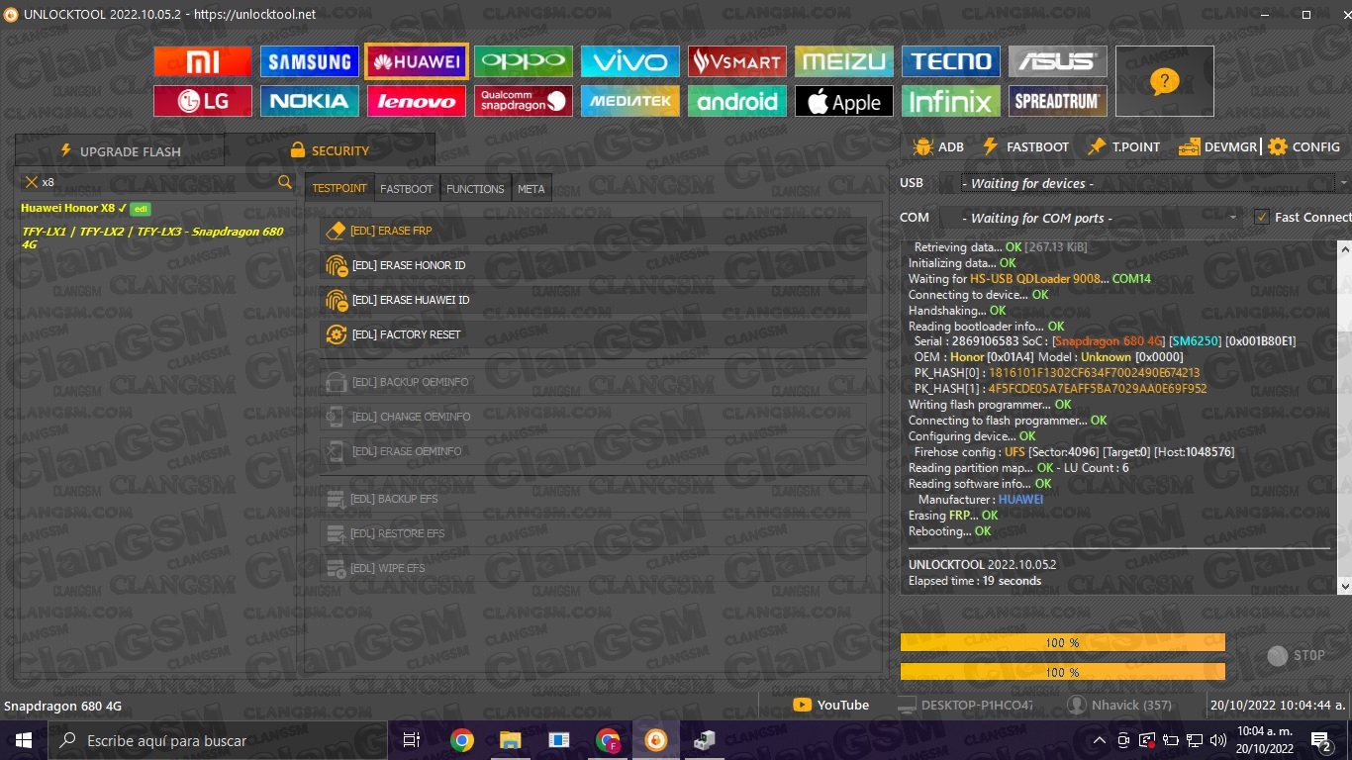The width and height of the screenshot is (1352, 760).
Task: Click the search magnifier icon
Action: pos(285,182)
